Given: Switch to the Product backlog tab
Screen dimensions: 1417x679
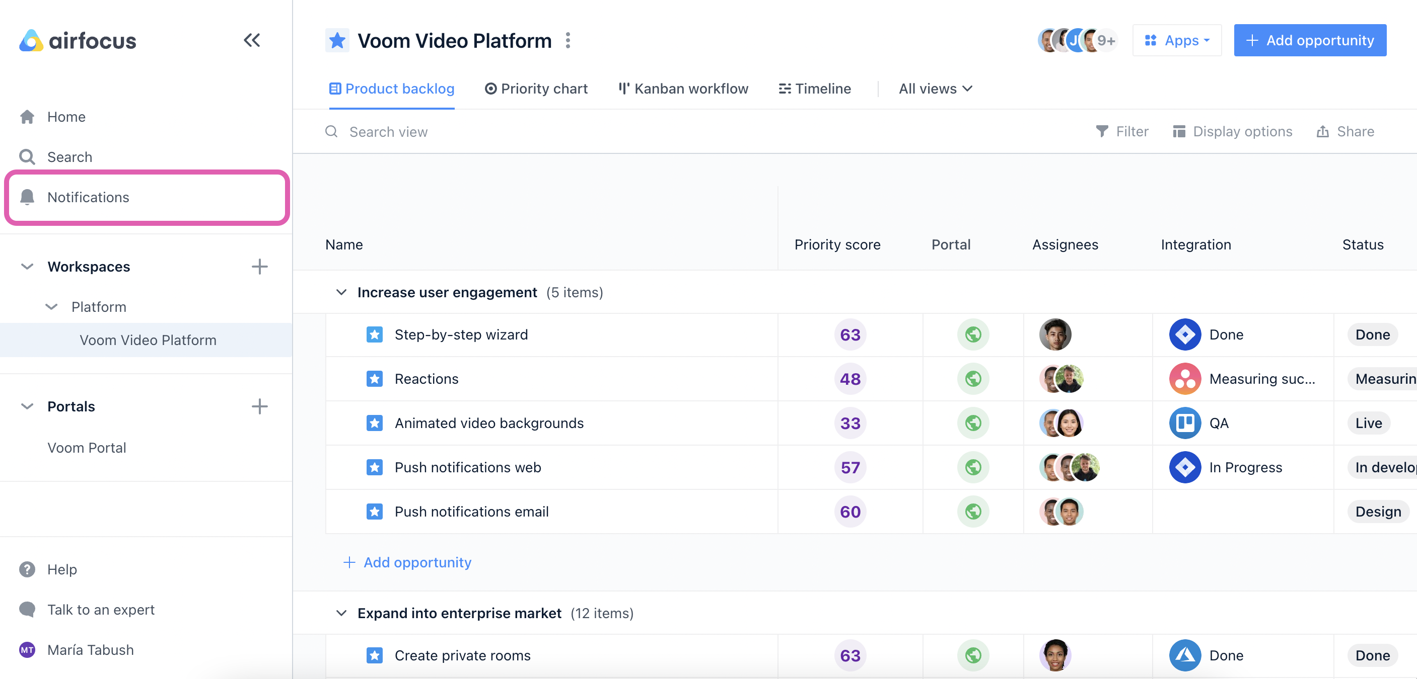Looking at the screenshot, I should 392,89.
